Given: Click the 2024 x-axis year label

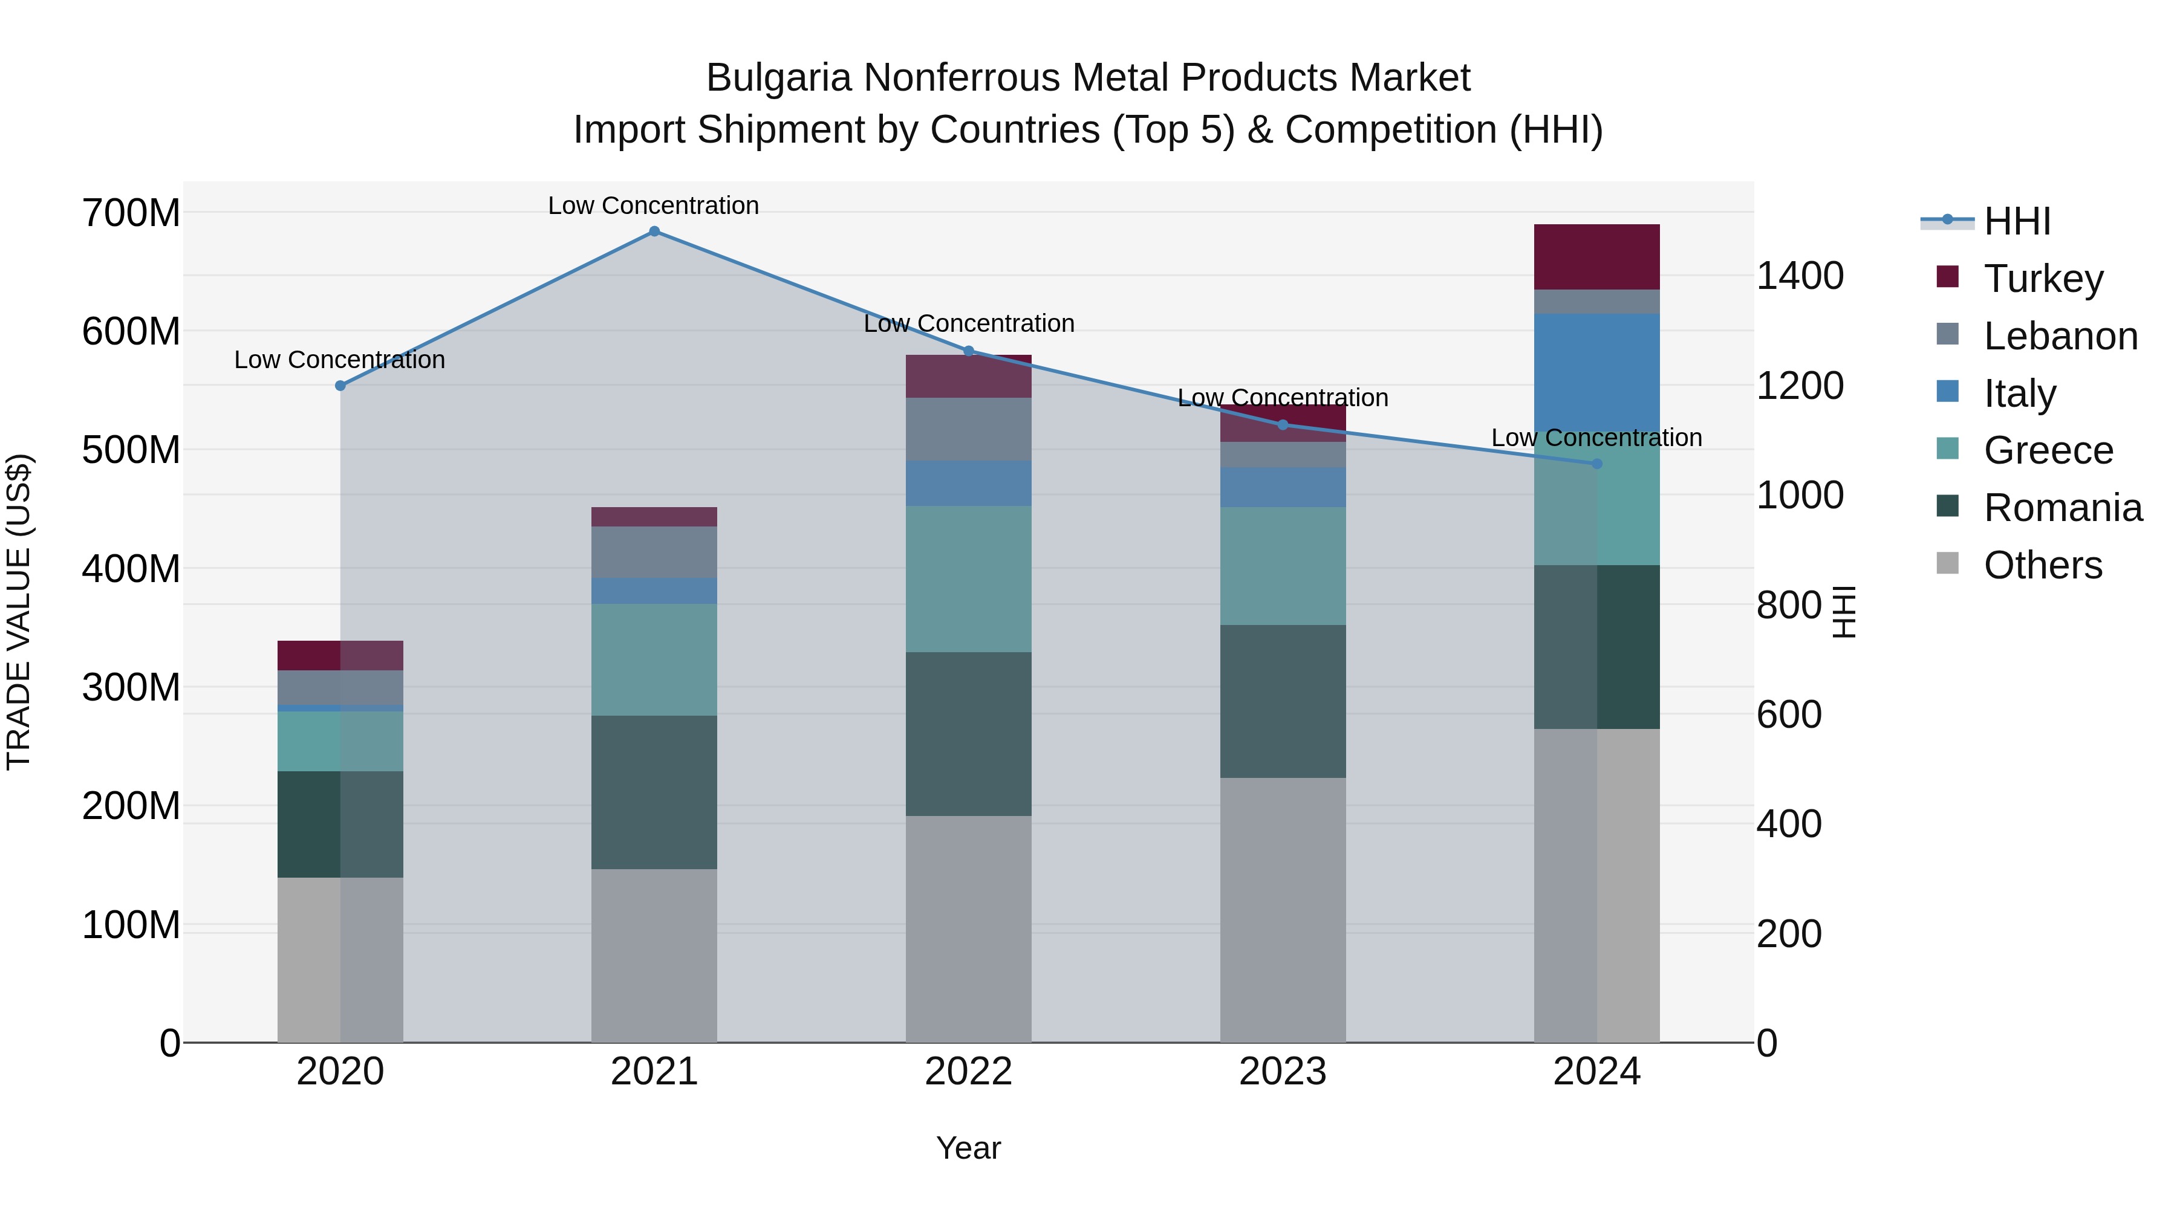Looking at the screenshot, I should 1596,1072.
